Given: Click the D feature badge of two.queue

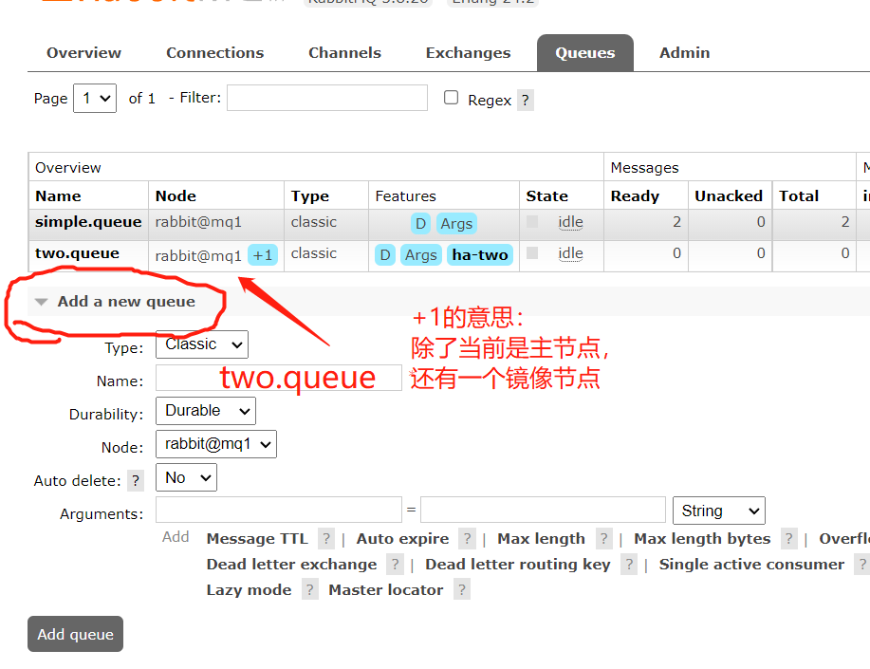Looking at the screenshot, I should coord(385,255).
